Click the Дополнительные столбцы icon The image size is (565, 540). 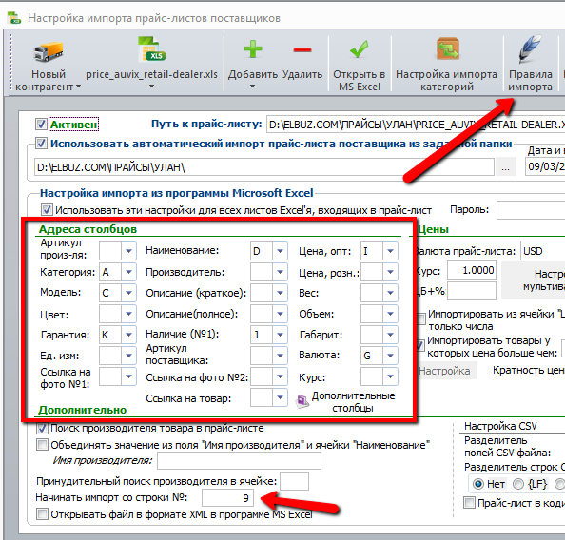pyautogui.click(x=302, y=401)
